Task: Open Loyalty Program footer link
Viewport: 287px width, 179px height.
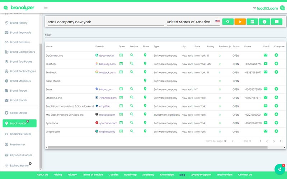Action: click(x=201, y=175)
